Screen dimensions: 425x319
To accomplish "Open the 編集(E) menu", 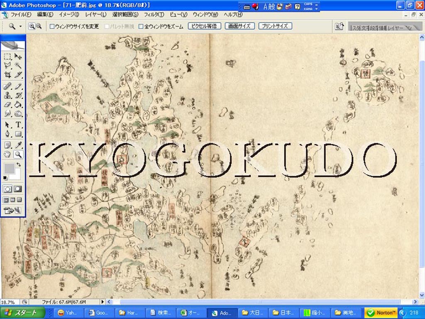I will [x=45, y=15].
